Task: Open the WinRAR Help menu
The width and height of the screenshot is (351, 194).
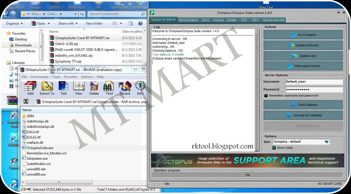Action: 100,77
